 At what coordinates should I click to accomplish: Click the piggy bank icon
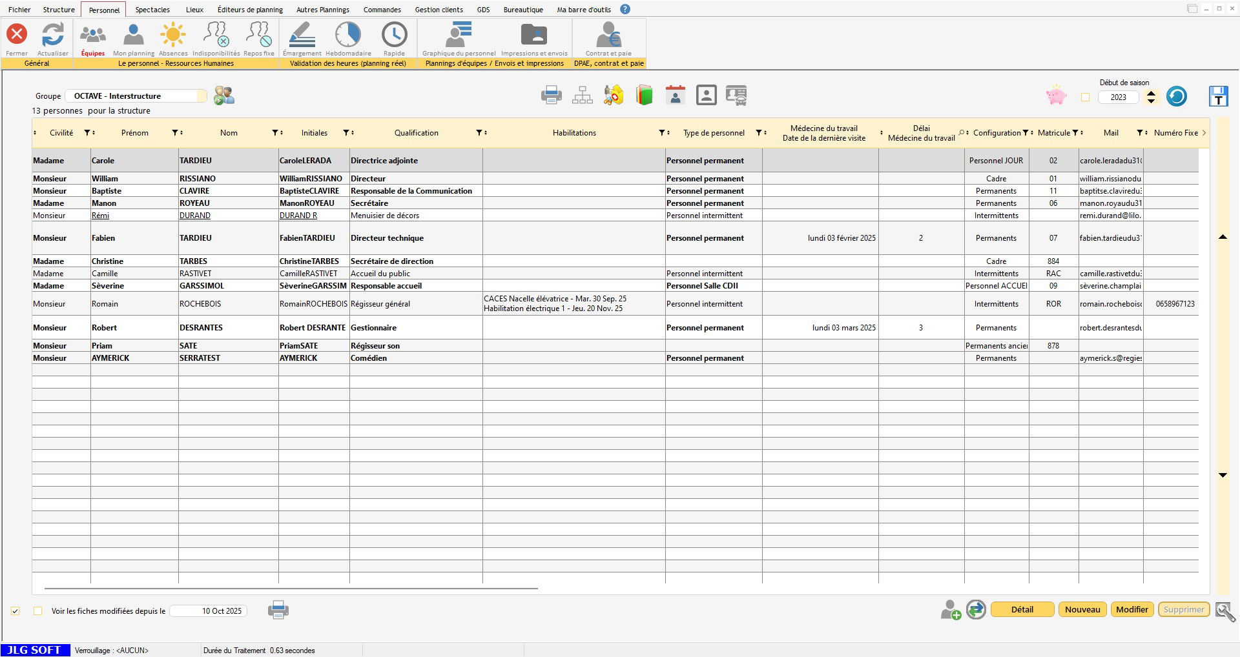pos(1056,96)
